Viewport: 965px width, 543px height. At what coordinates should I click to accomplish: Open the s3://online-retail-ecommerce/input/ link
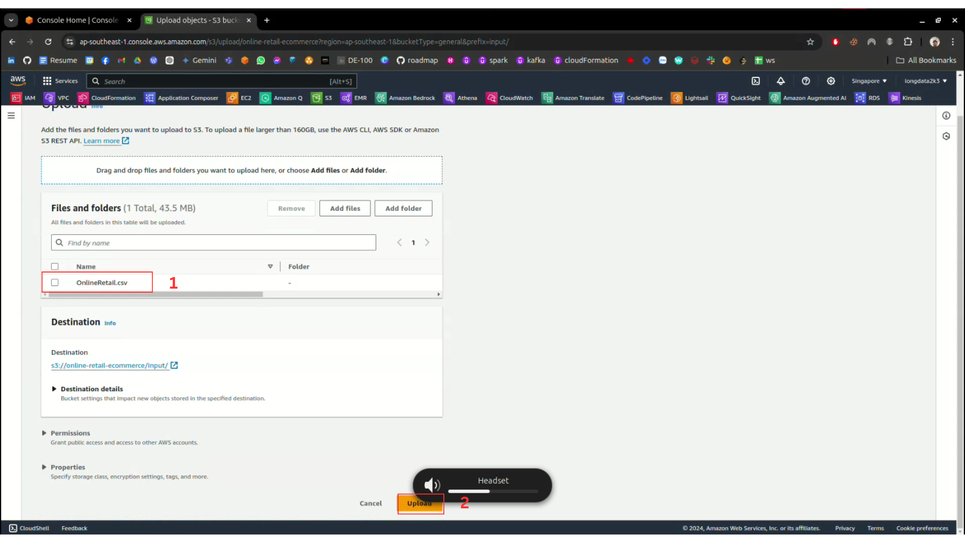point(110,366)
